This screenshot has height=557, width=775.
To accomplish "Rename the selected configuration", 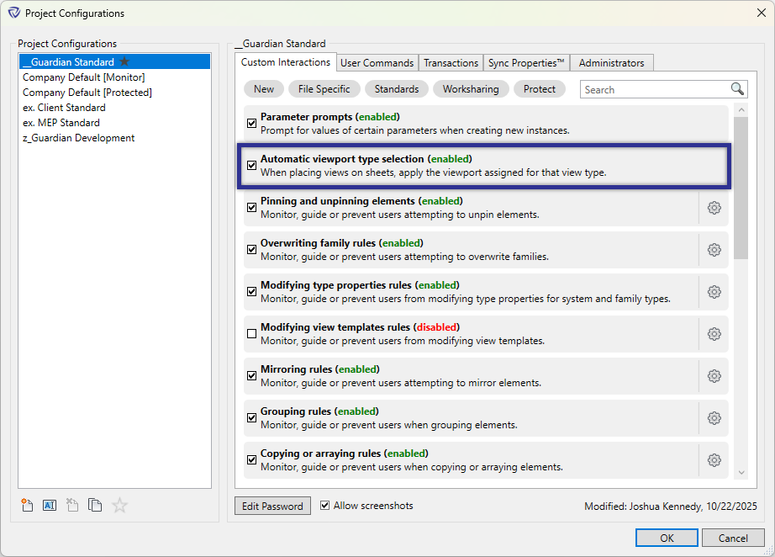I will pos(50,505).
